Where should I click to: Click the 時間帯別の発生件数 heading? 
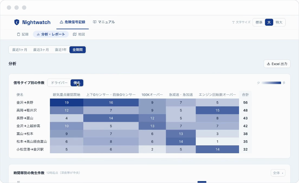(29, 173)
